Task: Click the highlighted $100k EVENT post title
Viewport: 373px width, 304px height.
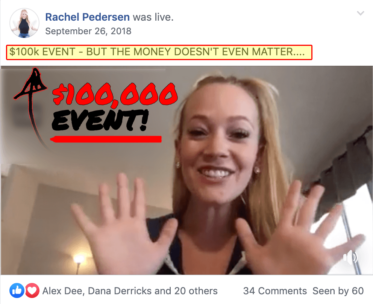Action: click(x=159, y=52)
